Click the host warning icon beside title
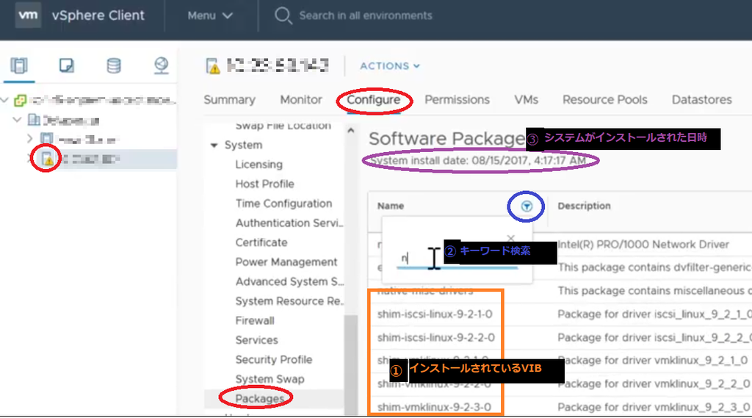 click(213, 65)
